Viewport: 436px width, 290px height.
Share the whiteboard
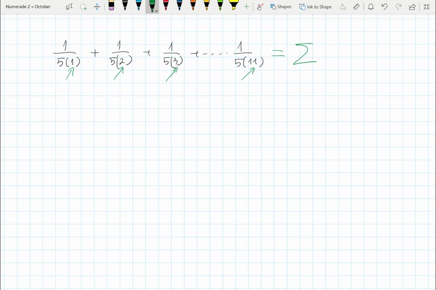point(412,6)
